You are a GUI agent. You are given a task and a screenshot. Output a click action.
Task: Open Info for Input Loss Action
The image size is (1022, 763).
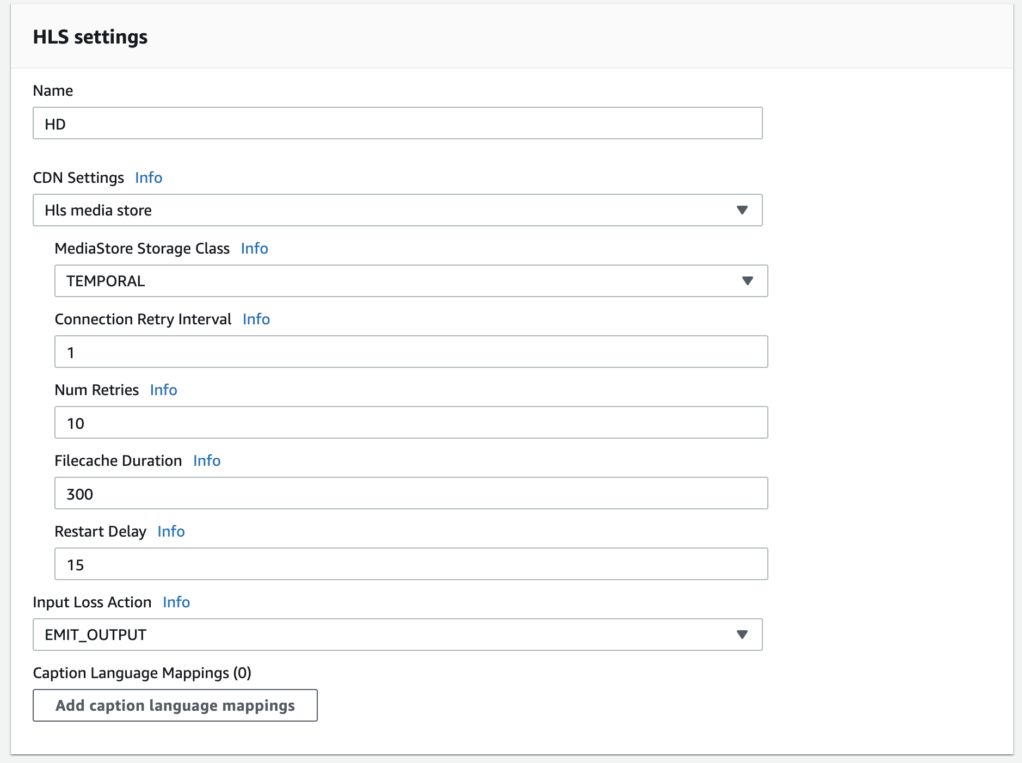tap(176, 602)
